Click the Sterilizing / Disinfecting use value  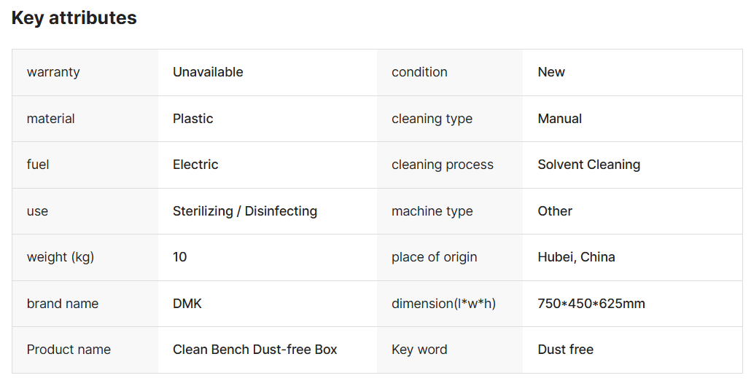click(x=245, y=211)
